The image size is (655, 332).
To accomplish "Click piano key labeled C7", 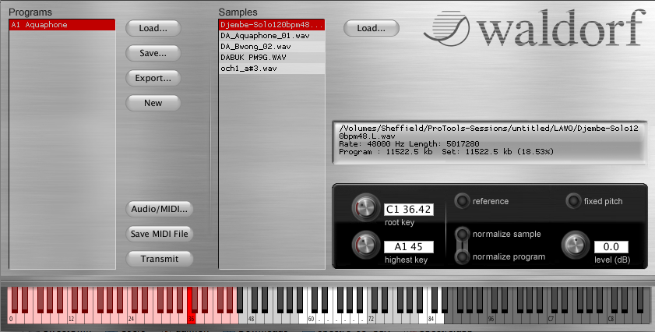I will tap(551, 317).
